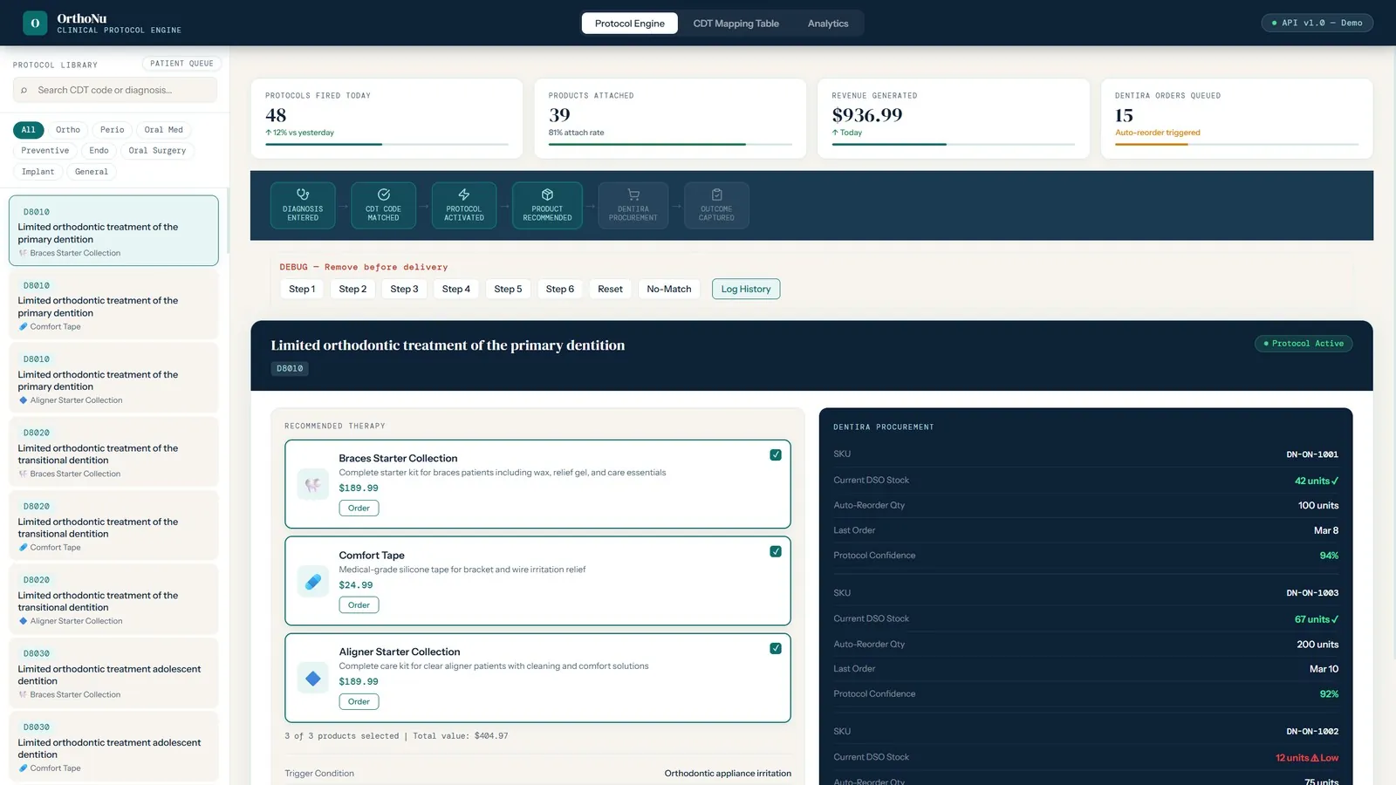This screenshot has width=1396, height=785.
Task: Filter protocols by Preventive
Action: [45, 151]
